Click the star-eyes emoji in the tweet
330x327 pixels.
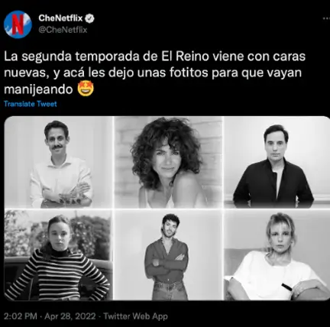pyautogui.click(x=86, y=89)
